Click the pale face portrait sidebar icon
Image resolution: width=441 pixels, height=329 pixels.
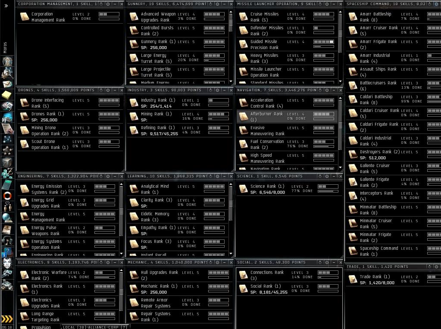[7, 263]
